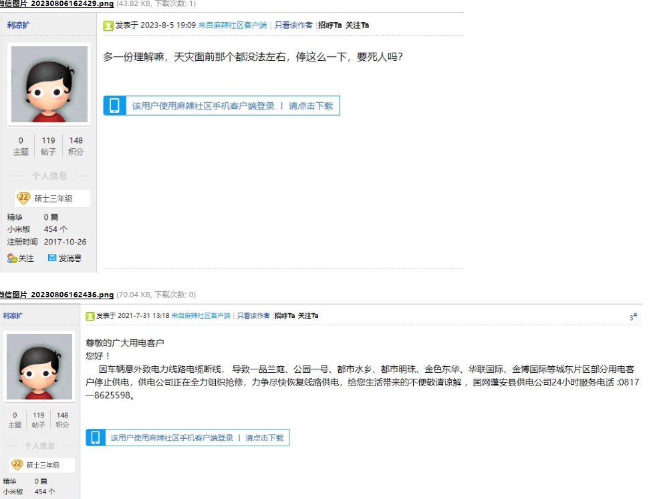Click the level 22 badge in lower profile

(x=17, y=464)
